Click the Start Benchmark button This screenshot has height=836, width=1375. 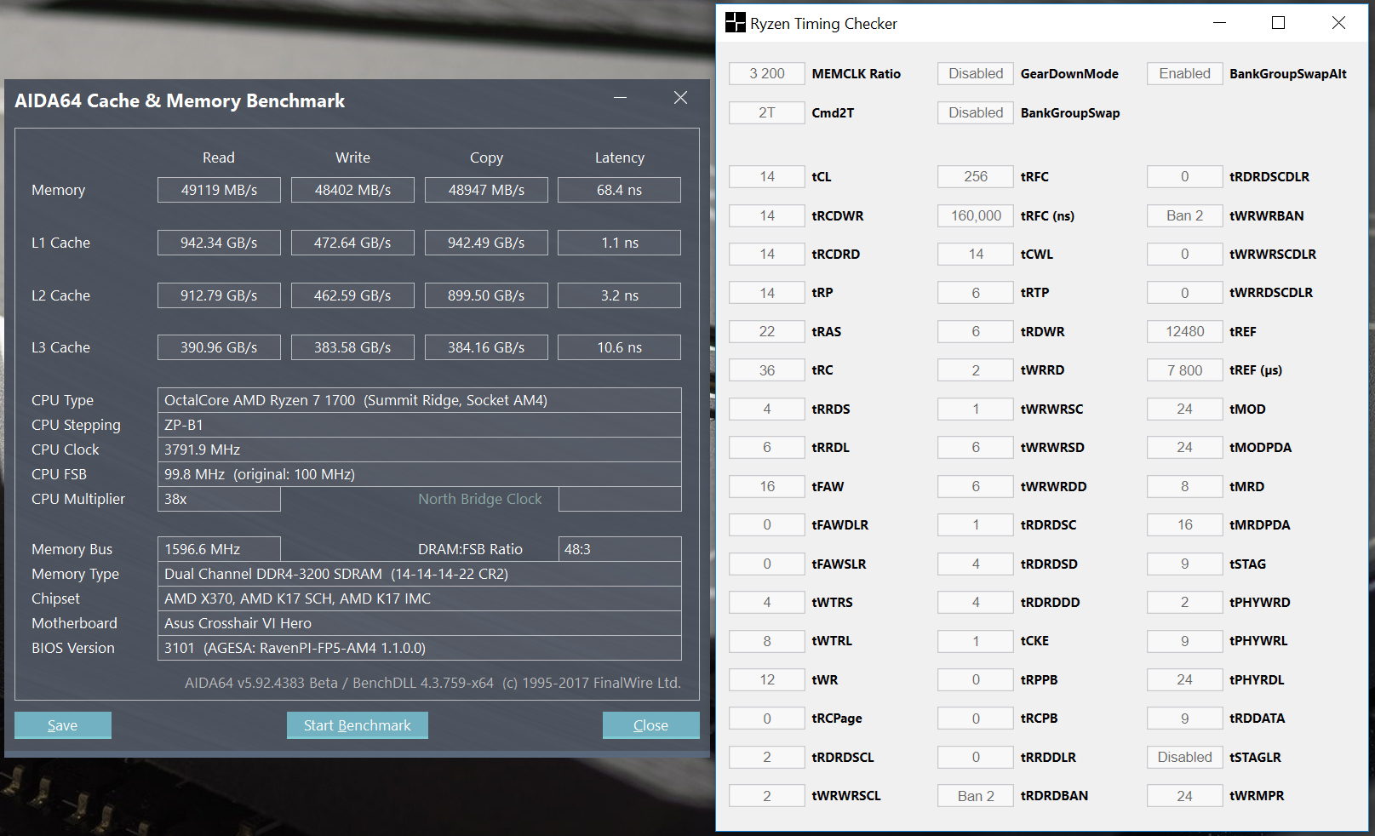[x=358, y=725]
